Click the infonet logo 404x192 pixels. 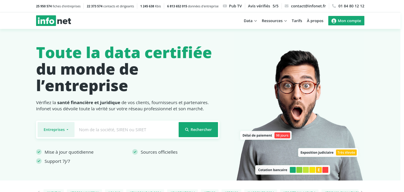click(x=54, y=21)
